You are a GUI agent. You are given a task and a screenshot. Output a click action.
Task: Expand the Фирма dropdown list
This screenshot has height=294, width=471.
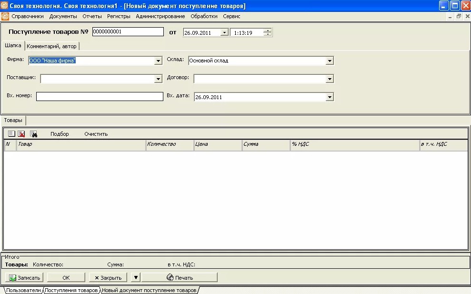tap(159, 61)
